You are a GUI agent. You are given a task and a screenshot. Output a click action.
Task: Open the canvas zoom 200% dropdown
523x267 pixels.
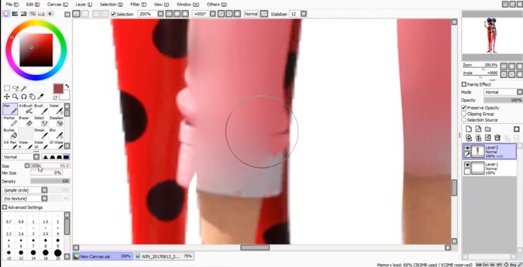(x=161, y=14)
